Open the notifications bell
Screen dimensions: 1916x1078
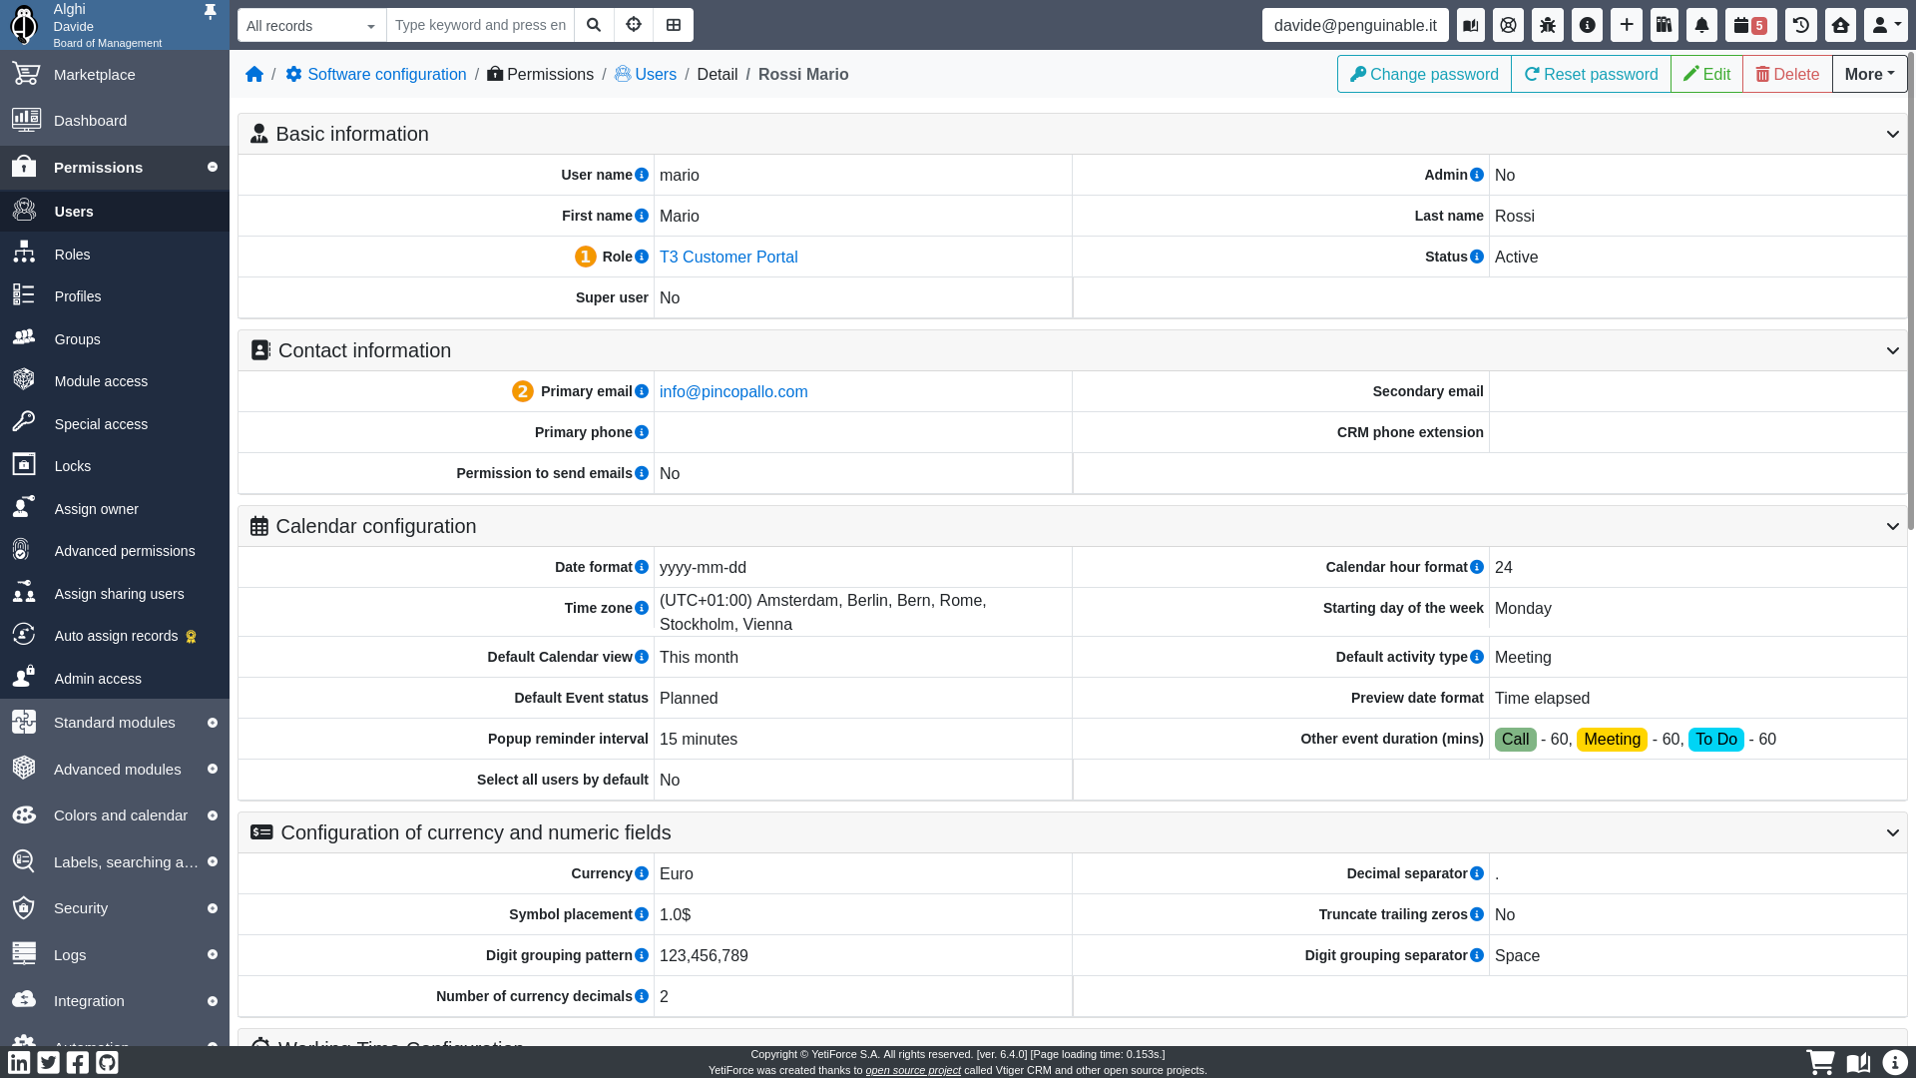click(1702, 25)
